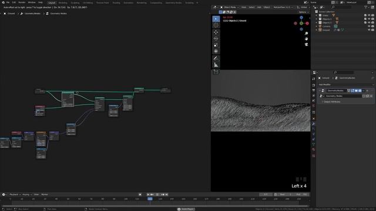Open the Object Data properties tab

pos(313,144)
